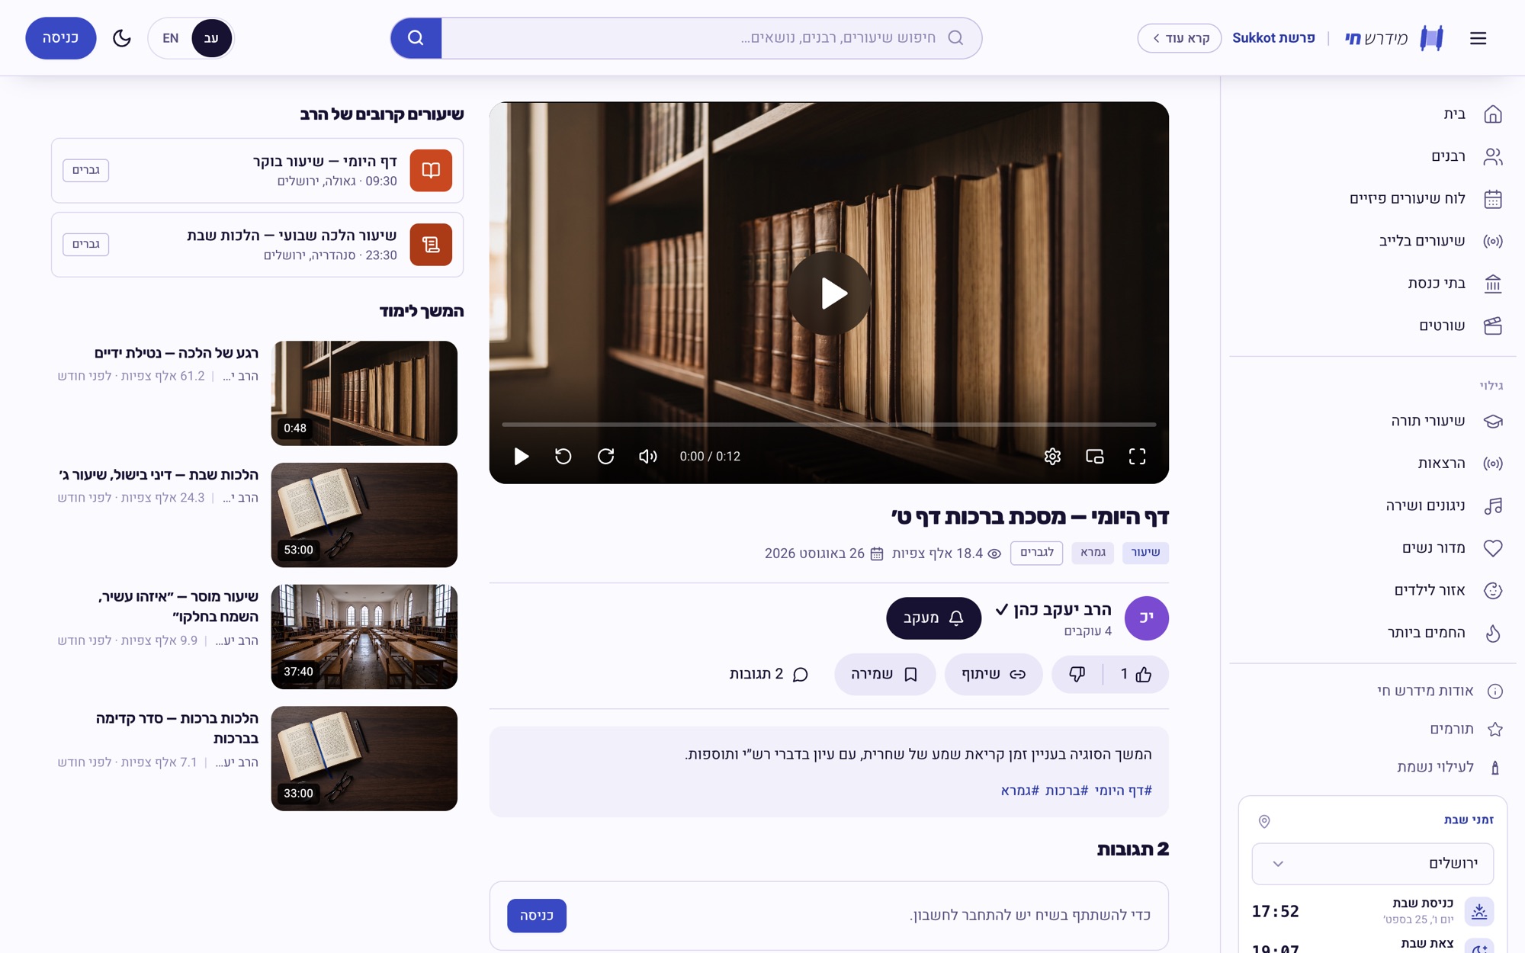Play video with large center button

[829, 294]
